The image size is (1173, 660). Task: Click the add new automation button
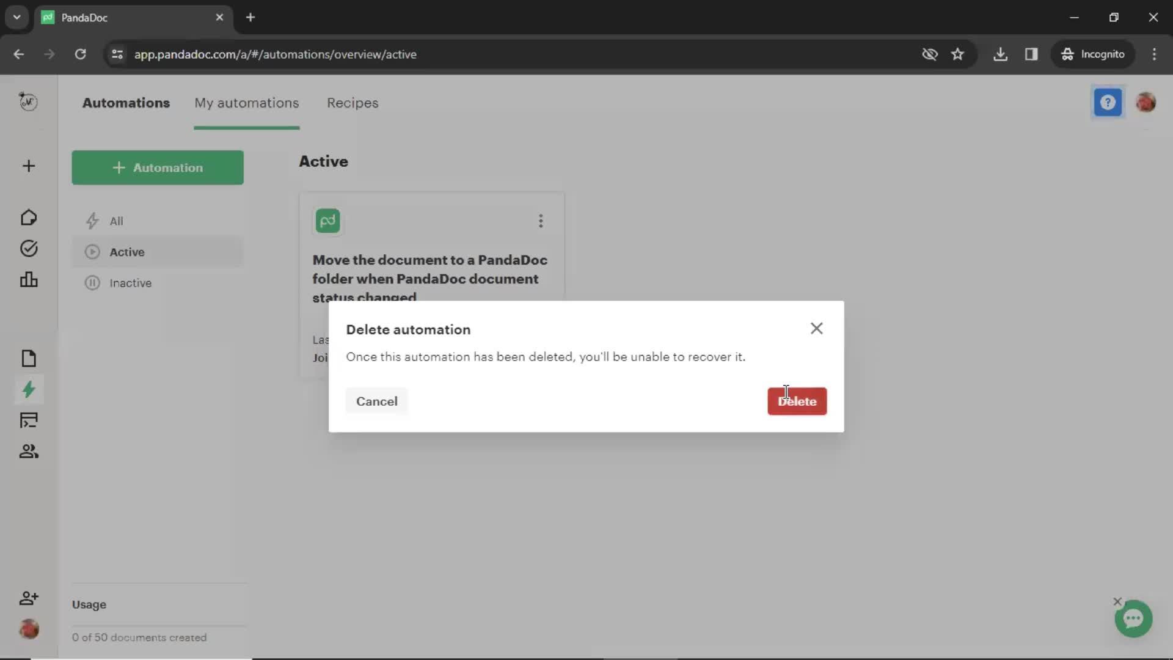(x=157, y=167)
